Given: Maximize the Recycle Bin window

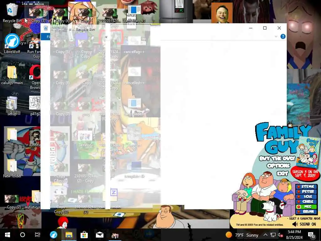Looking at the screenshot, I should [x=265, y=28].
